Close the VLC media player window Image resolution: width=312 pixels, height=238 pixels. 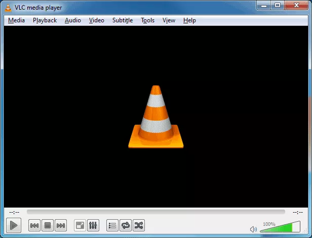coord(296,6)
